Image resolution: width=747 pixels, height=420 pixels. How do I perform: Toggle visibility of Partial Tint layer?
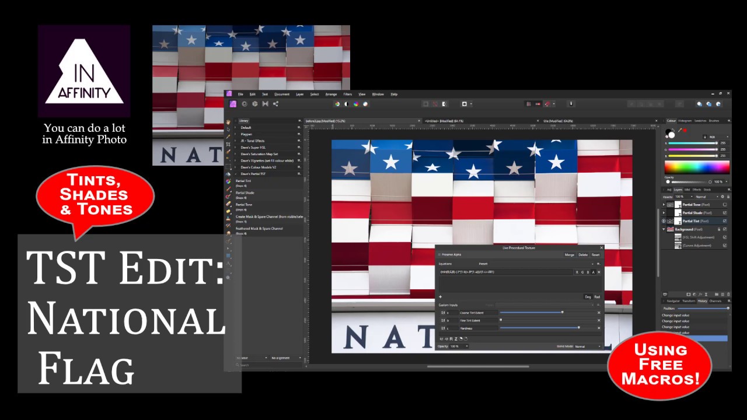click(725, 221)
